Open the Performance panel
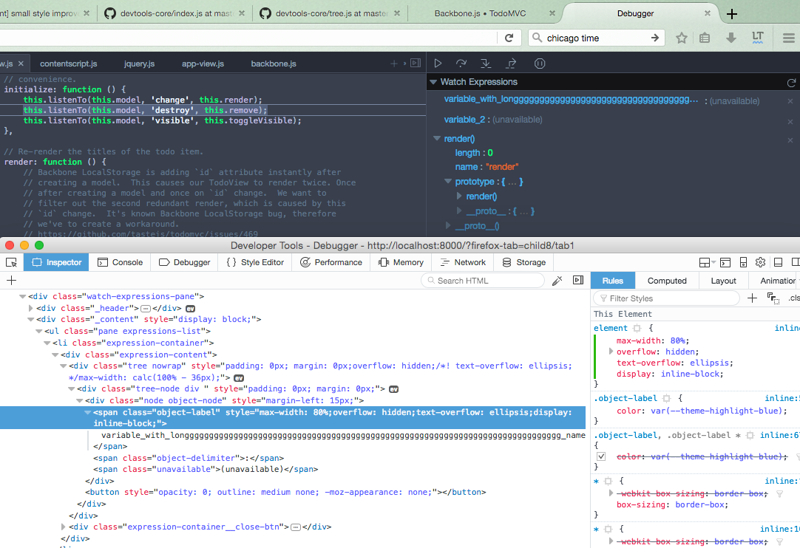800x548 pixels. [330, 262]
